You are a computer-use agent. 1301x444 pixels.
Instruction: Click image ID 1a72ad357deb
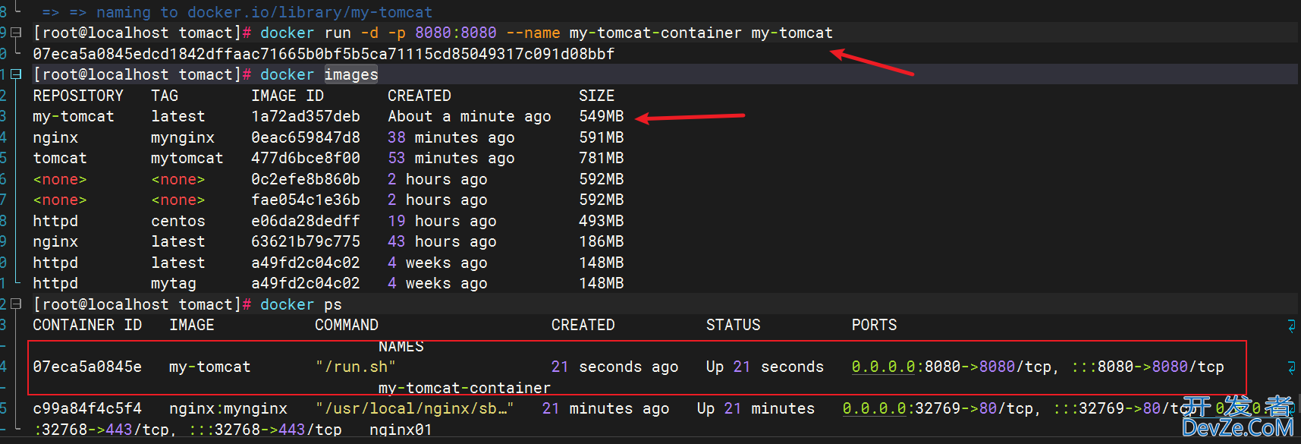coord(306,116)
